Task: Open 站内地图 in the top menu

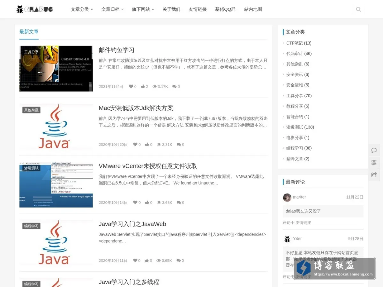Action: [x=253, y=9]
